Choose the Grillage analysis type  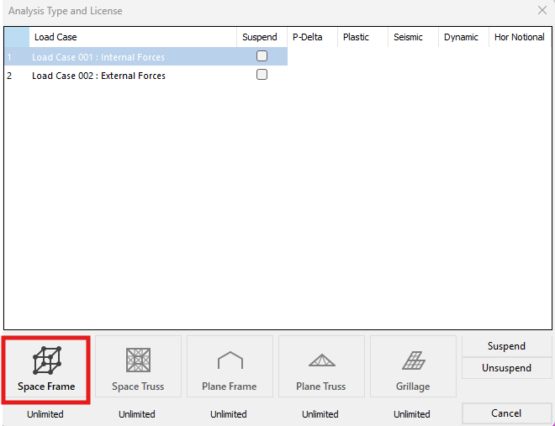(413, 367)
